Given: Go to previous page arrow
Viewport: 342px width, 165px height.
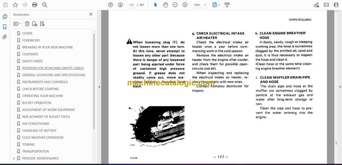Looking at the screenshot, I should 111,5.
